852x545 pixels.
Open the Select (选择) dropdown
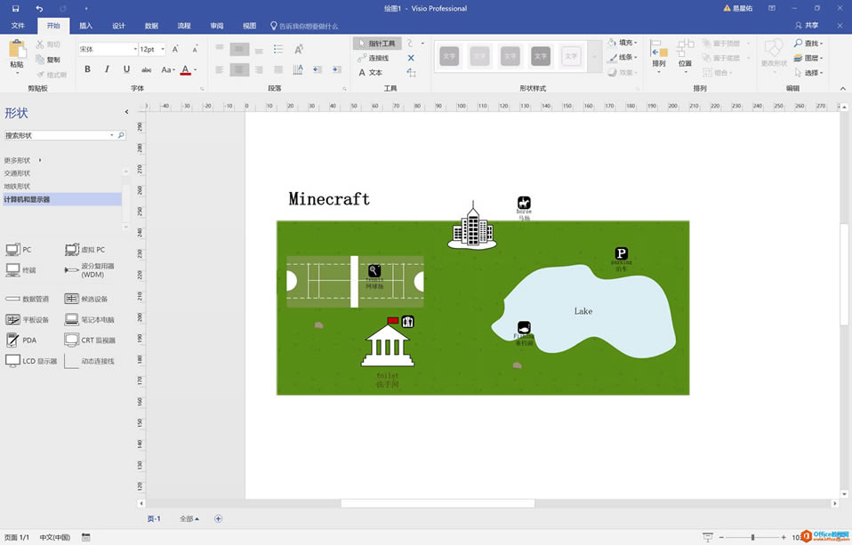[808, 72]
